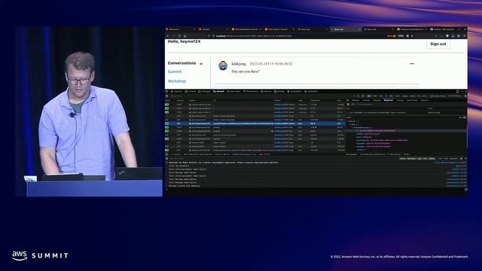
Task: Click the element picker icon in DevTools
Action: (x=166, y=92)
